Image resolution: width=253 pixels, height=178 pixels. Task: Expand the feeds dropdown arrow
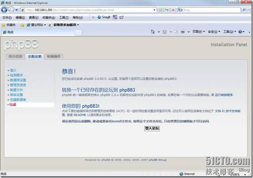click(171, 32)
